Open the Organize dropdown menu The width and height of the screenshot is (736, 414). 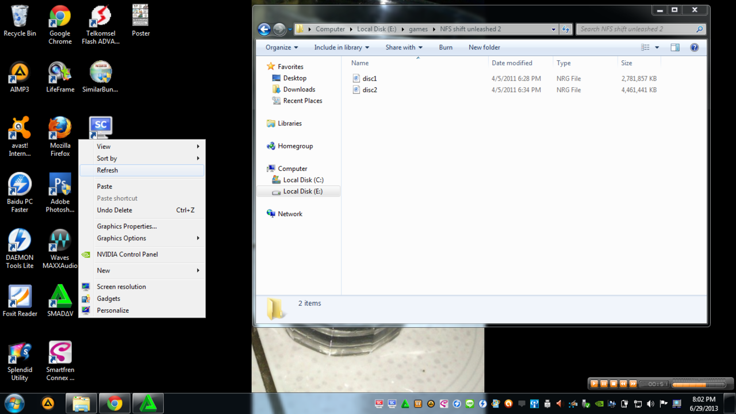click(x=282, y=48)
